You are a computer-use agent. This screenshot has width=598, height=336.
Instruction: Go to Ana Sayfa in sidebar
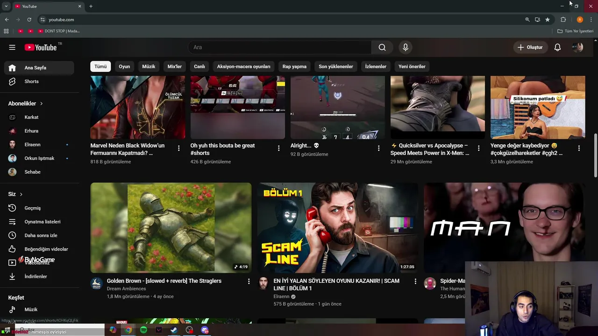(39, 68)
